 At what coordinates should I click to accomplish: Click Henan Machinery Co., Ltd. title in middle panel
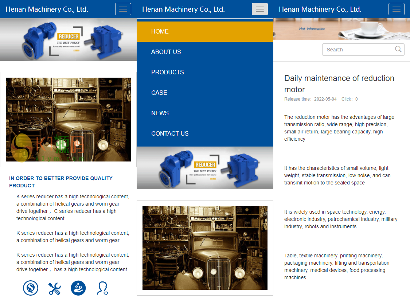click(x=184, y=9)
